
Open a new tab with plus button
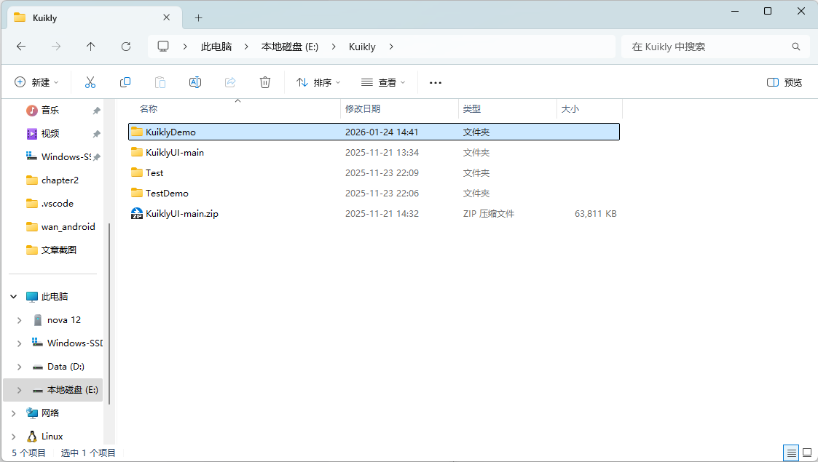198,17
